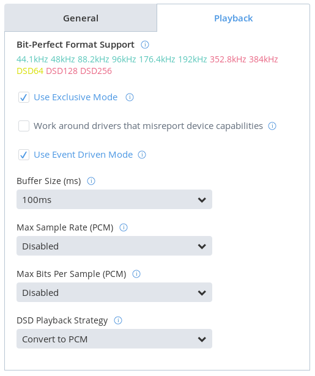Image resolution: width=315 pixels, height=376 pixels.
Task: Toggle Use Event Driven Mode checkbox
Action: click(24, 155)
